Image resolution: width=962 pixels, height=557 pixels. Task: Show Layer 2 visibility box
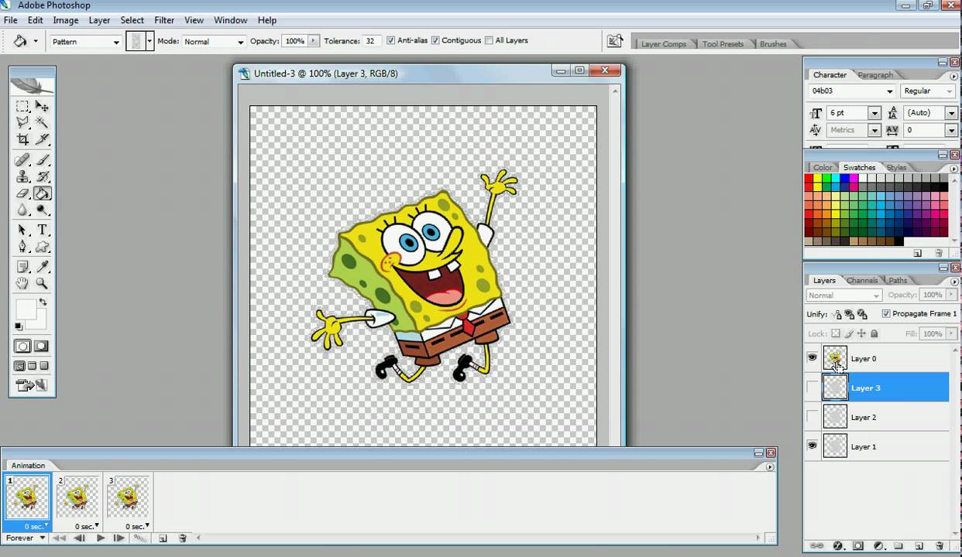(x=812, y=417)
